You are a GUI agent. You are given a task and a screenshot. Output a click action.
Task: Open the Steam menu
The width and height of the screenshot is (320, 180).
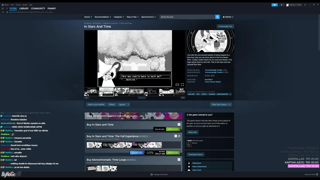6,5
